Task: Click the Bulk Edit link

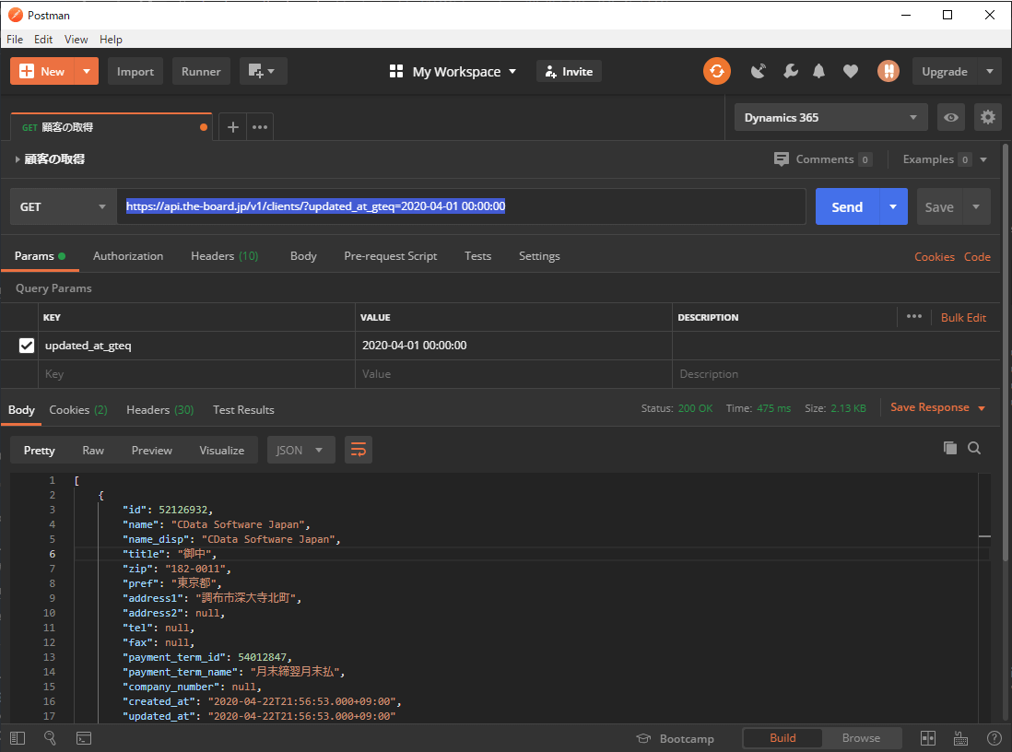Action: point(963,317)
